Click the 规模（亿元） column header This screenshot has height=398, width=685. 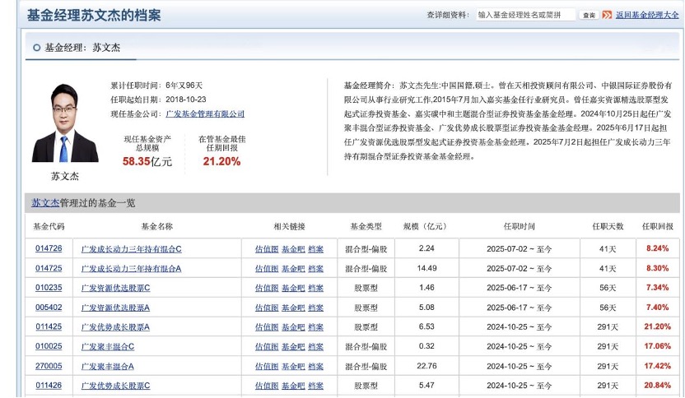[x=426, y=226]
